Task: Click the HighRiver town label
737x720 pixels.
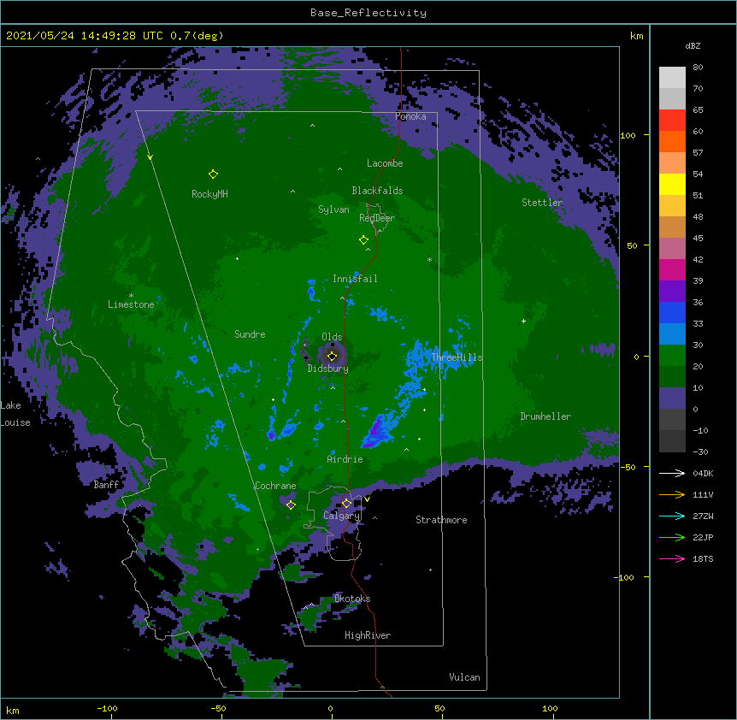Action: [x=368, y=635]
